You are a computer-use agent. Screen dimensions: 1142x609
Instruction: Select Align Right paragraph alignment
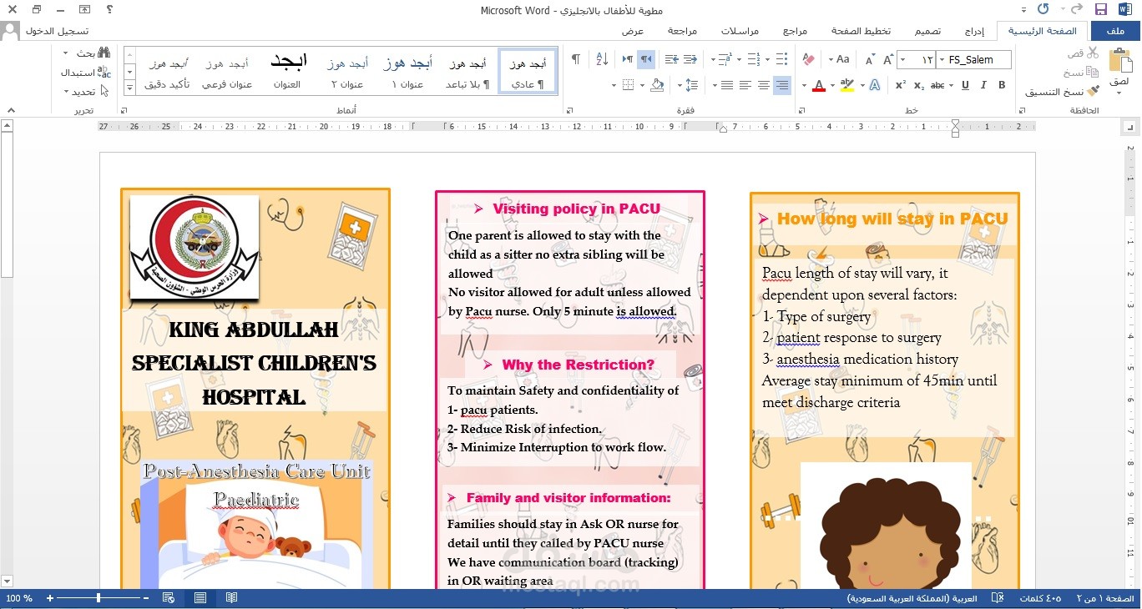[x=782, y=85]
